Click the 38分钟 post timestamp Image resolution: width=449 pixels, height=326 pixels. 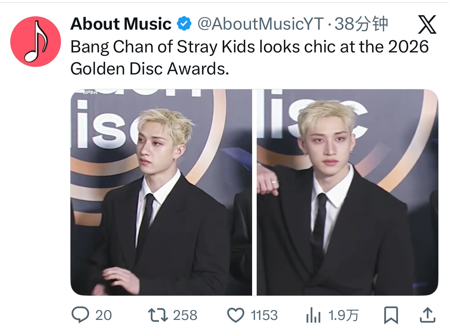[x=361, y=24]
